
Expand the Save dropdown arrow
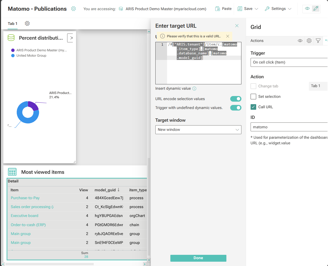coord(256,9)
